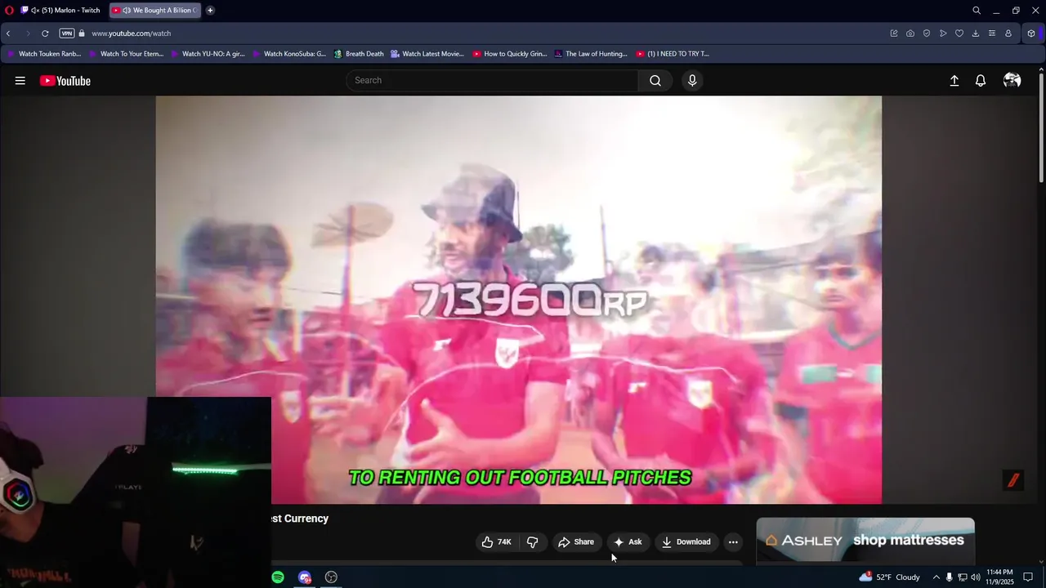Screen dimensions: 1046x588
Task: Open the privacy protection shield icon
Action: (x=927, y=33)
